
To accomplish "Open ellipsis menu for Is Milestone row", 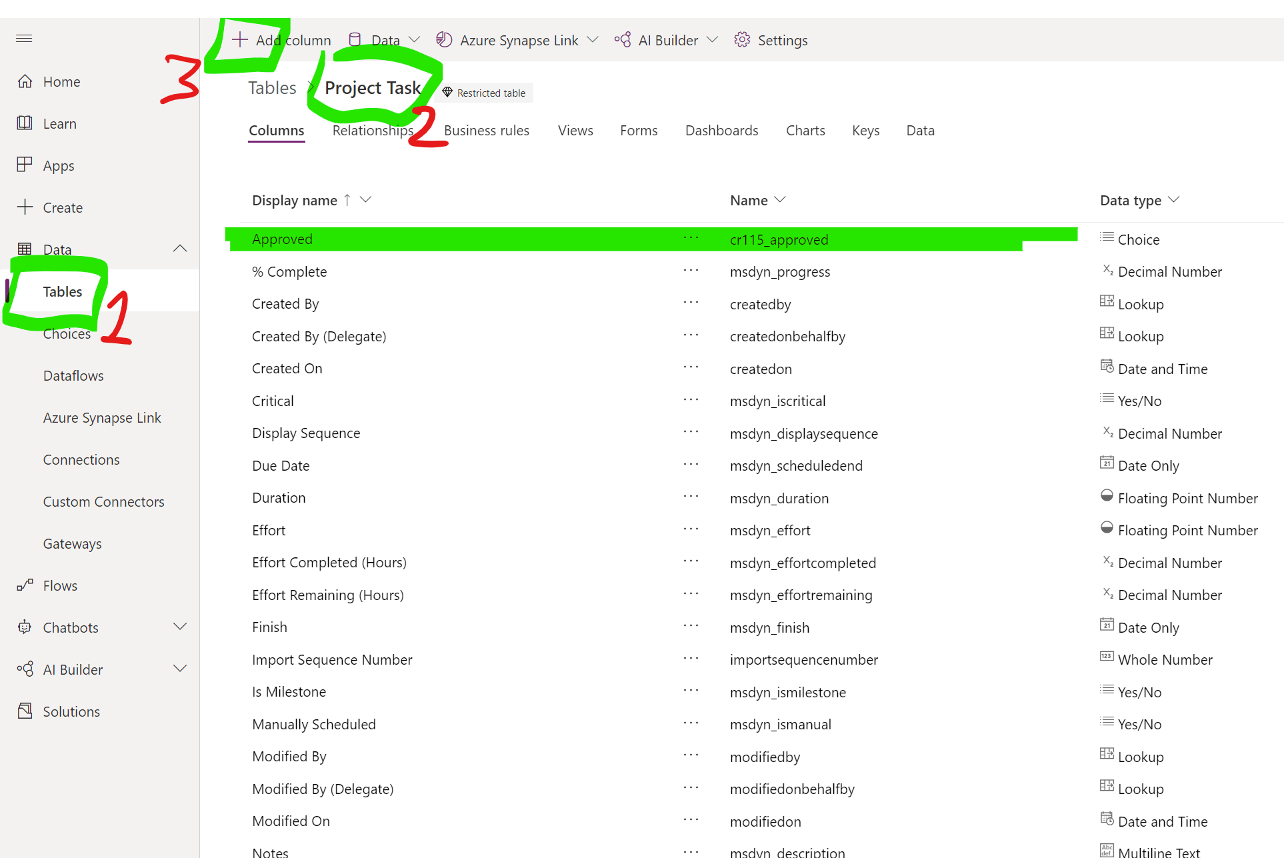I will tap(691, 691).
